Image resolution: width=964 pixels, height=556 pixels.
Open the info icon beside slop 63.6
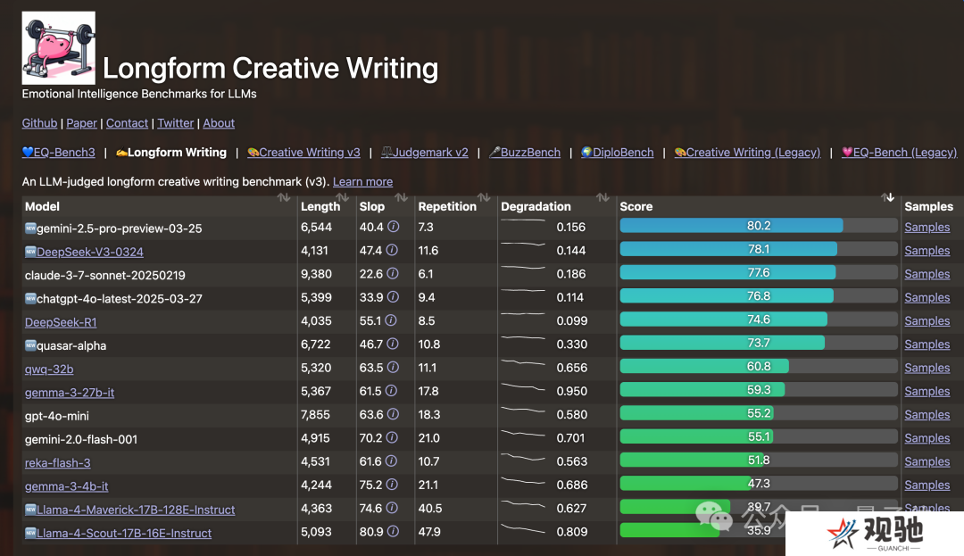(x=393, y=414)
